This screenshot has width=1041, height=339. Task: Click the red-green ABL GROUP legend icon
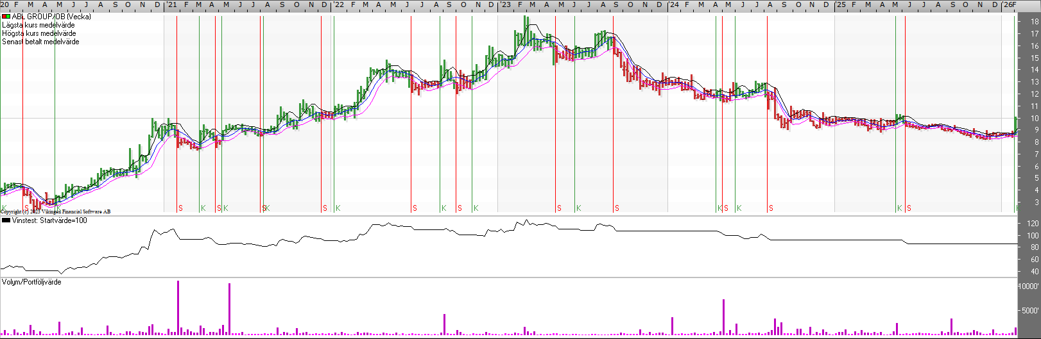tap(6, 17)
